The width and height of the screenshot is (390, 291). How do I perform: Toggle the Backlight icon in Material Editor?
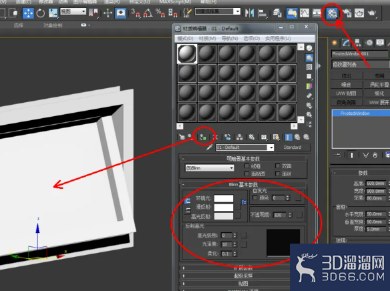[x=309, y=57]
